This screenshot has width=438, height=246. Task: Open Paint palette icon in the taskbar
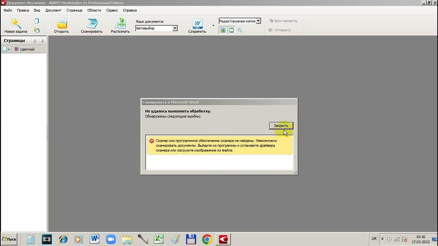tap(175, 239)
